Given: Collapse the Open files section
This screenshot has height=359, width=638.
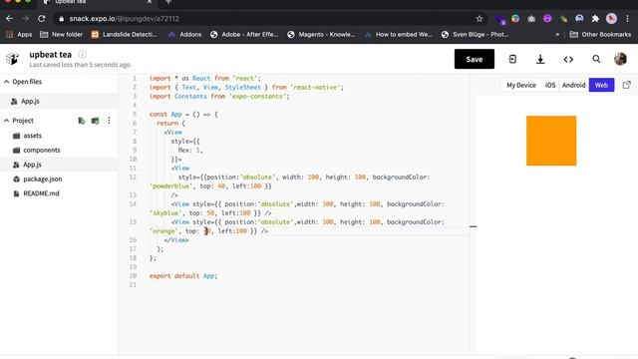Looking at the screenshot, I should tap(7, 82).
